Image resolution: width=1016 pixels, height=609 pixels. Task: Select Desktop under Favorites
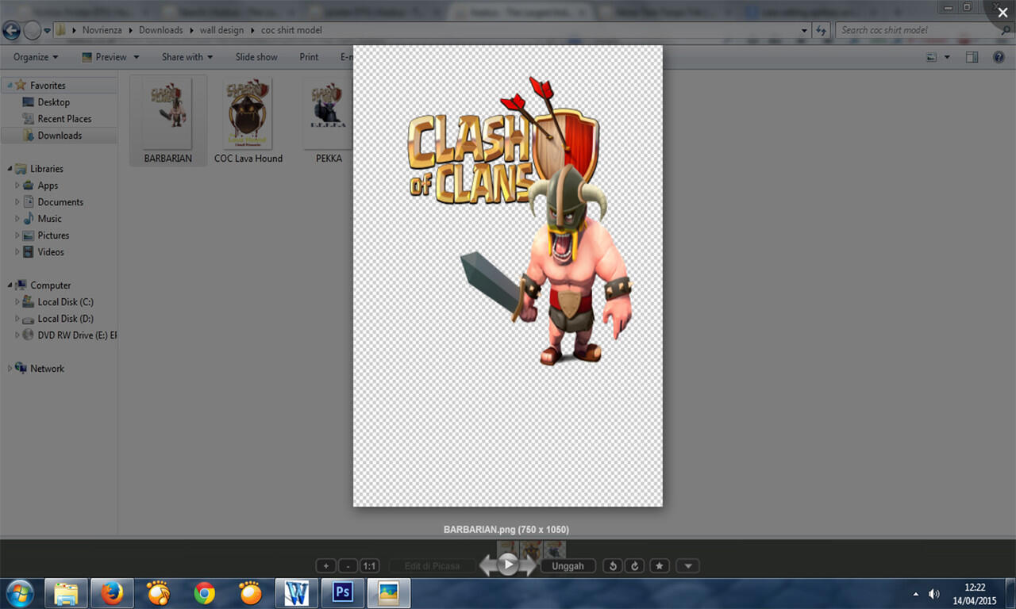click(53, 102)
